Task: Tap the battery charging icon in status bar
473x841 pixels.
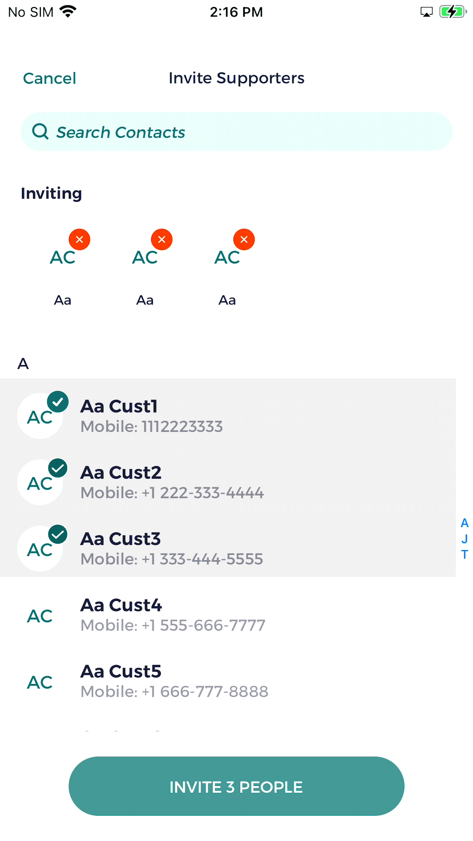Action: coord(452,12)
